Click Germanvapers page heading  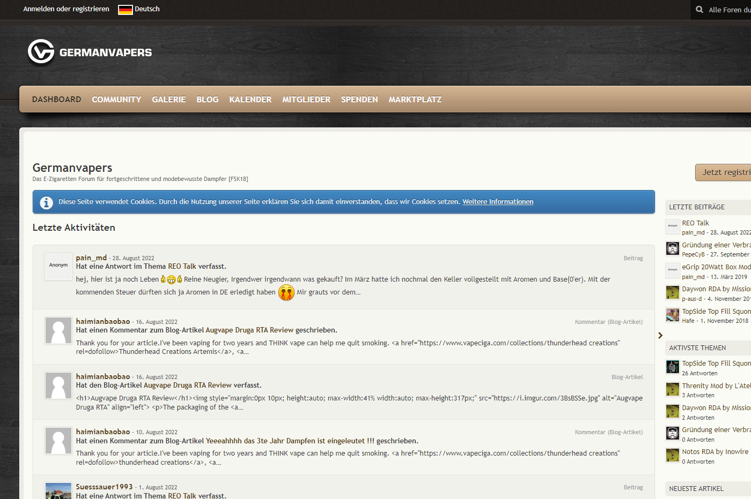pyautogui.click(x=72, y=168)
